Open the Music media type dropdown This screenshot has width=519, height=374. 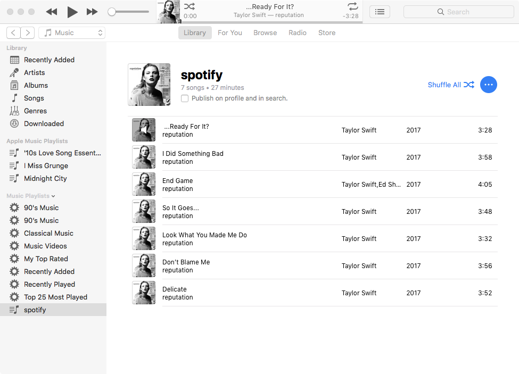click(x=71, y=32)
